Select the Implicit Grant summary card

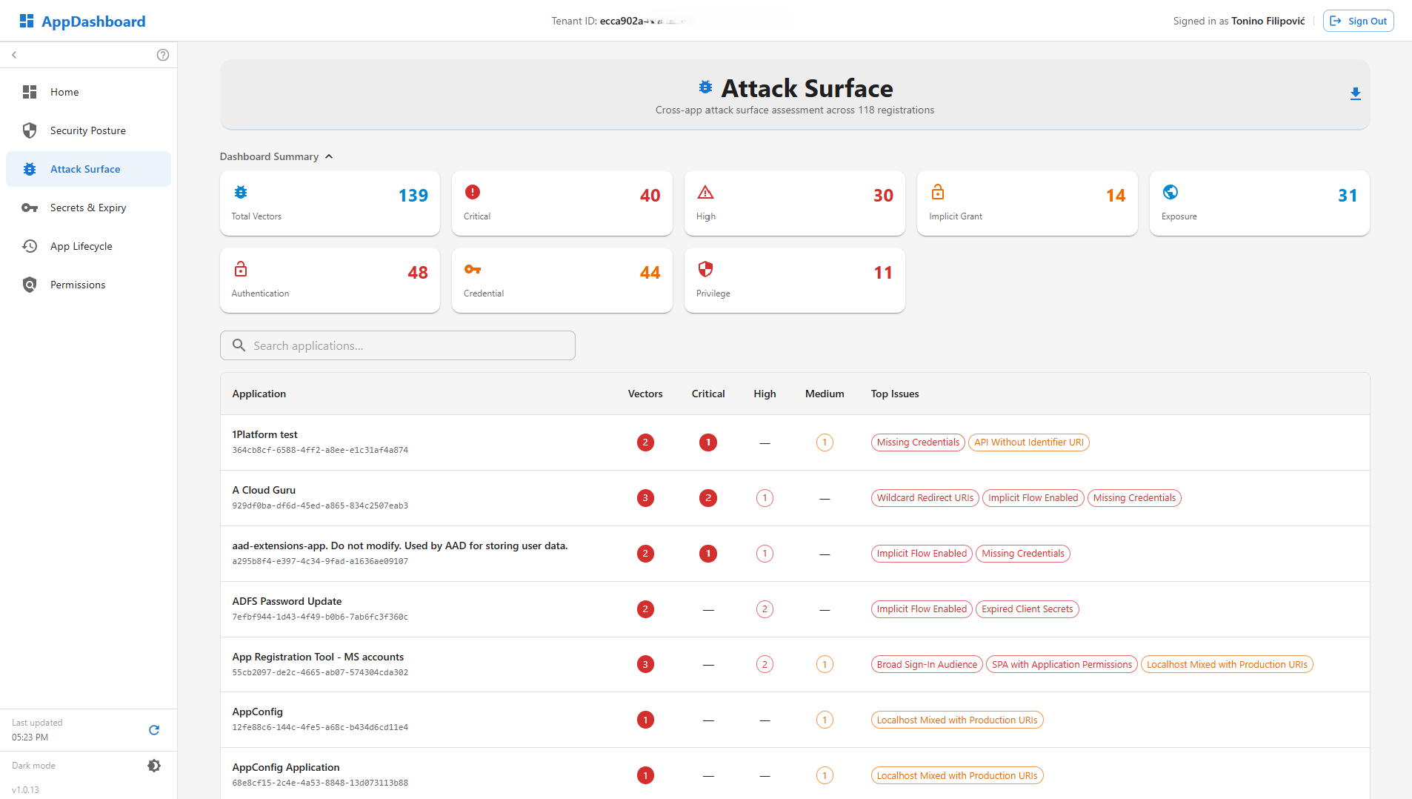[x=1027, y=203]
